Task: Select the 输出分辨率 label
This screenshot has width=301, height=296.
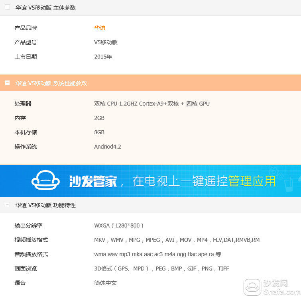Action: coord(28,225)
